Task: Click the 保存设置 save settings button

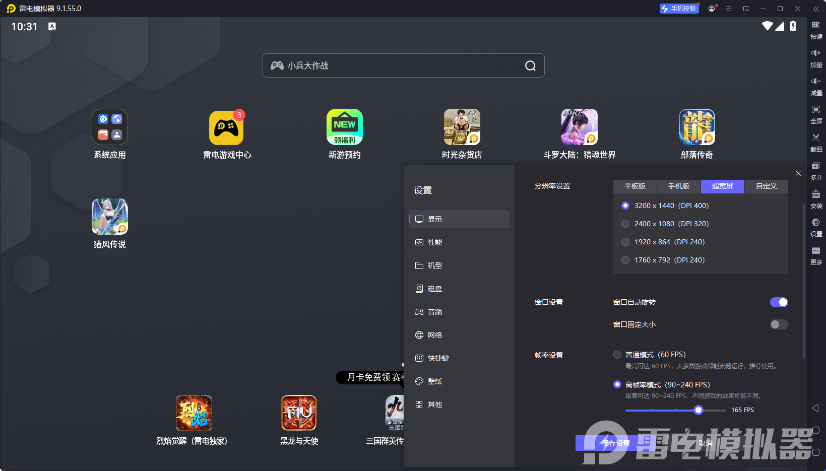Action: coord(616,443)
